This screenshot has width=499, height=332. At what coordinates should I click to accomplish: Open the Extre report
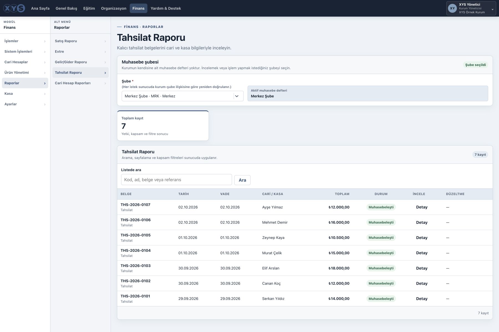tap(80, 51)
